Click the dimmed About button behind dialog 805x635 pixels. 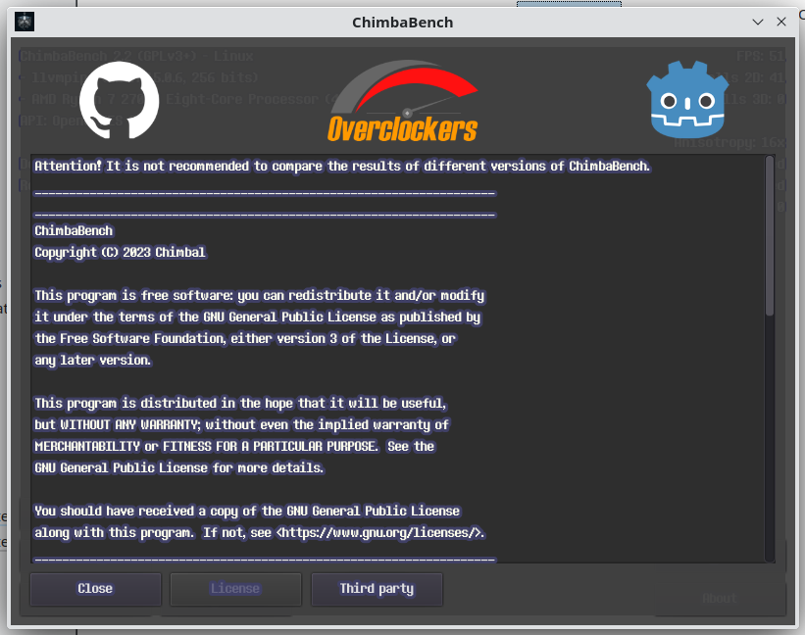720,598
